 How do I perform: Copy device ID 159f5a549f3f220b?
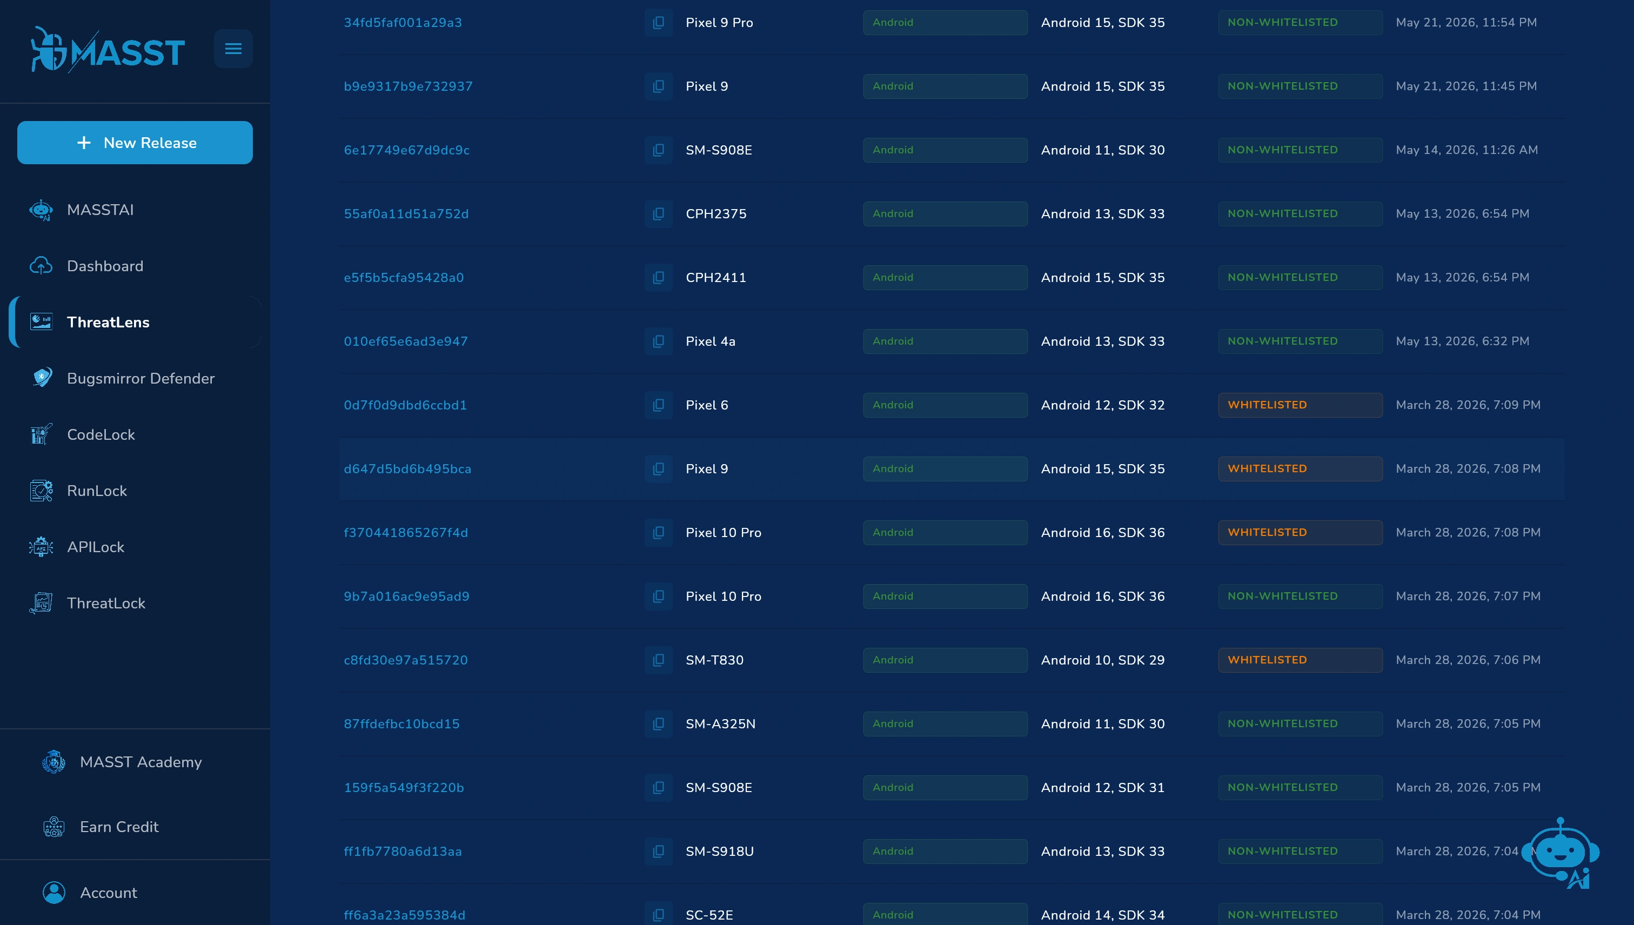[659, 788]
